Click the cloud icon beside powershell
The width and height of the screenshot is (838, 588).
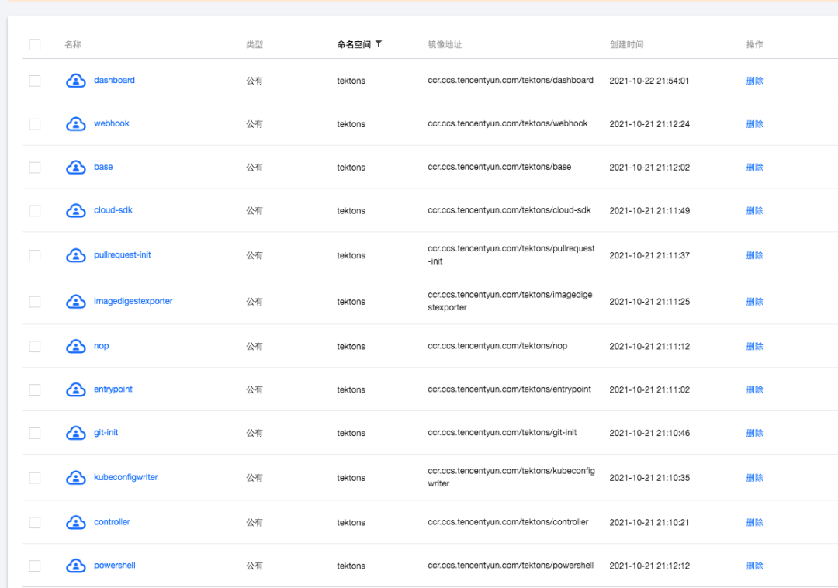point(76,566)
